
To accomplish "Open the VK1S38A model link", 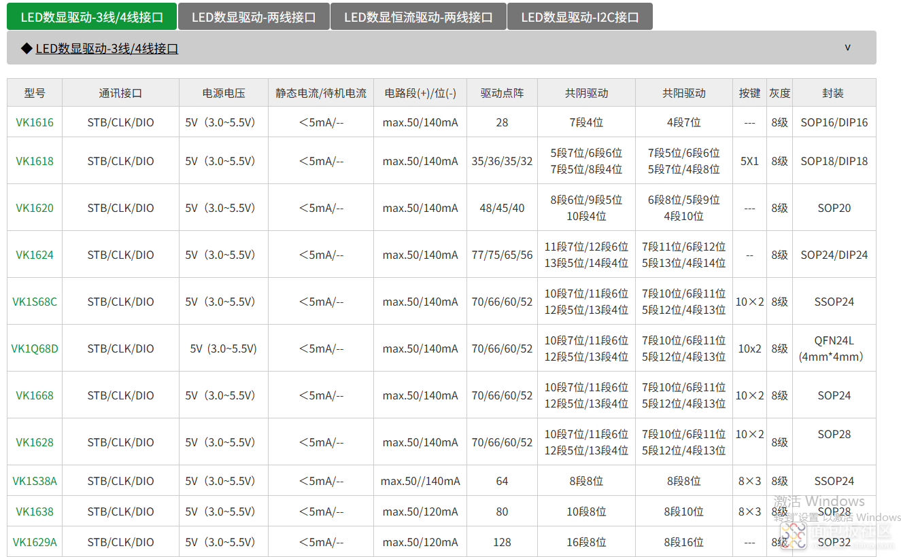I will [35, 481].
